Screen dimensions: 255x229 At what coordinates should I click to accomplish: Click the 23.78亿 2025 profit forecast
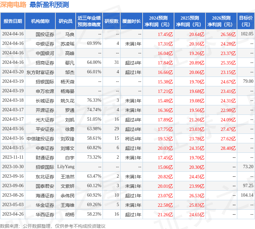(x=197, y=139)
